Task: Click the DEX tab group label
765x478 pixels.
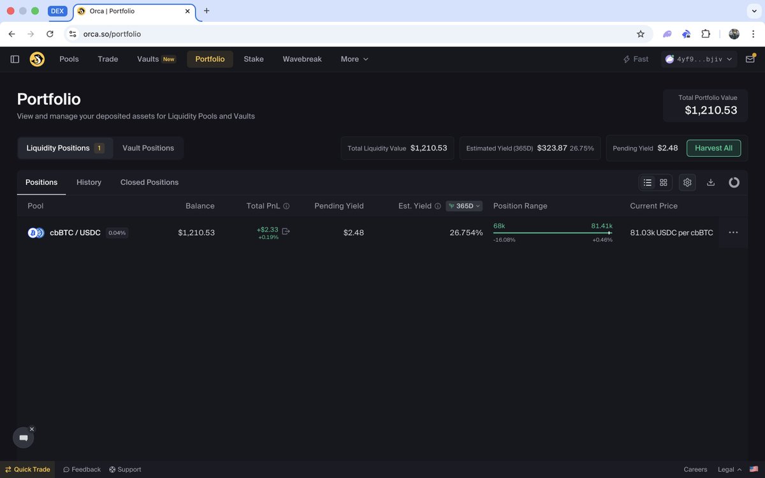Action: pyautogui.click(x=57, y=11)
